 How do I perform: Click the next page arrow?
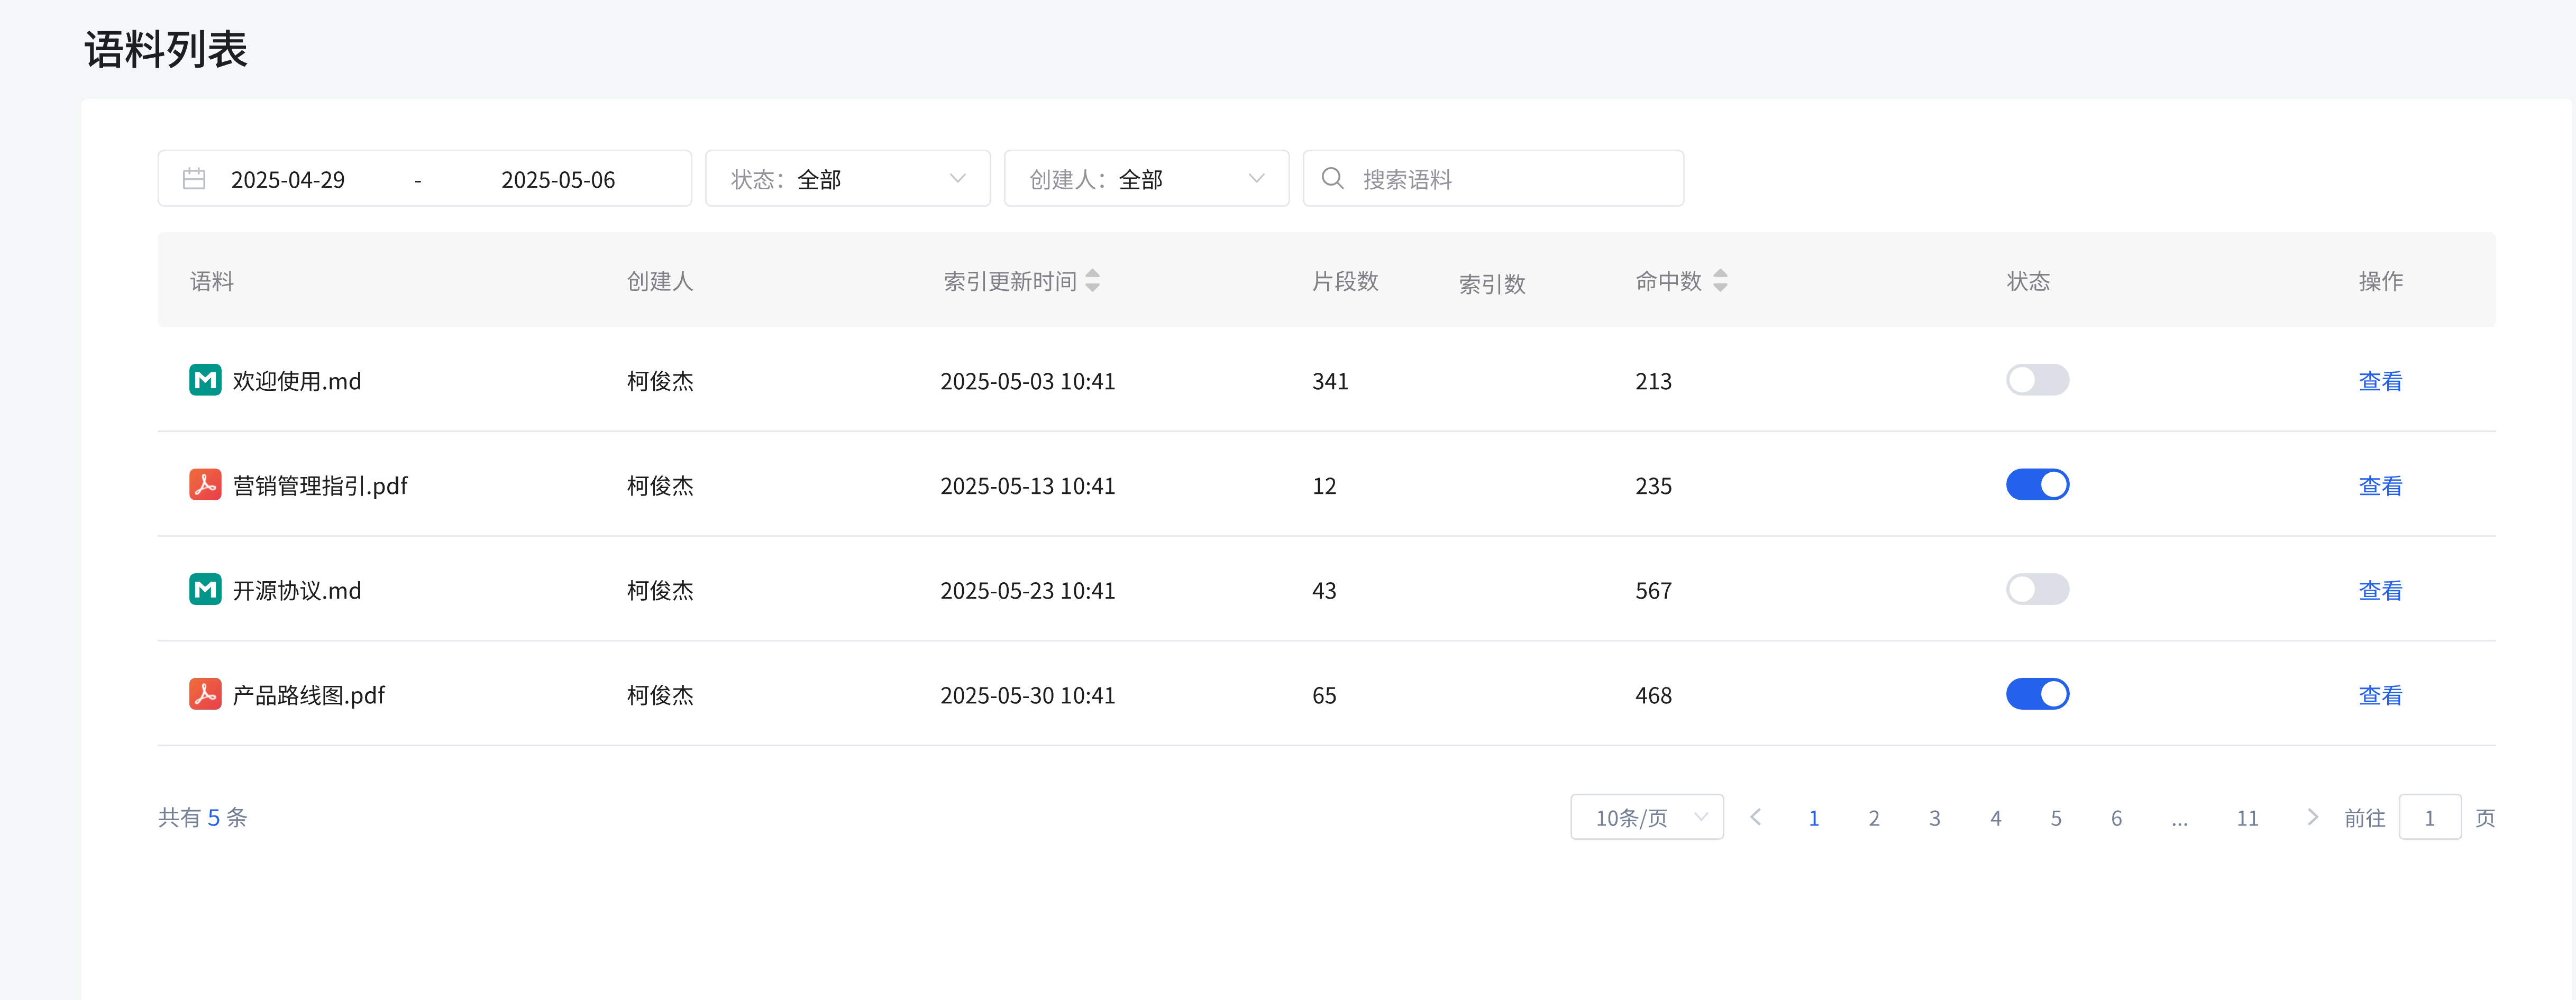click(x=2311, y=817)
